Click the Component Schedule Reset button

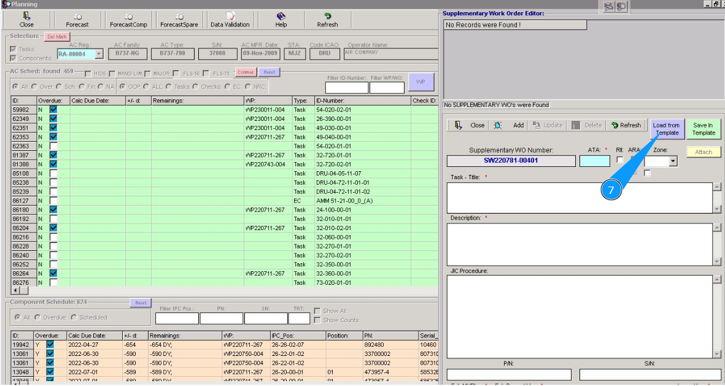pyautogui.click(x=141, y=303)
